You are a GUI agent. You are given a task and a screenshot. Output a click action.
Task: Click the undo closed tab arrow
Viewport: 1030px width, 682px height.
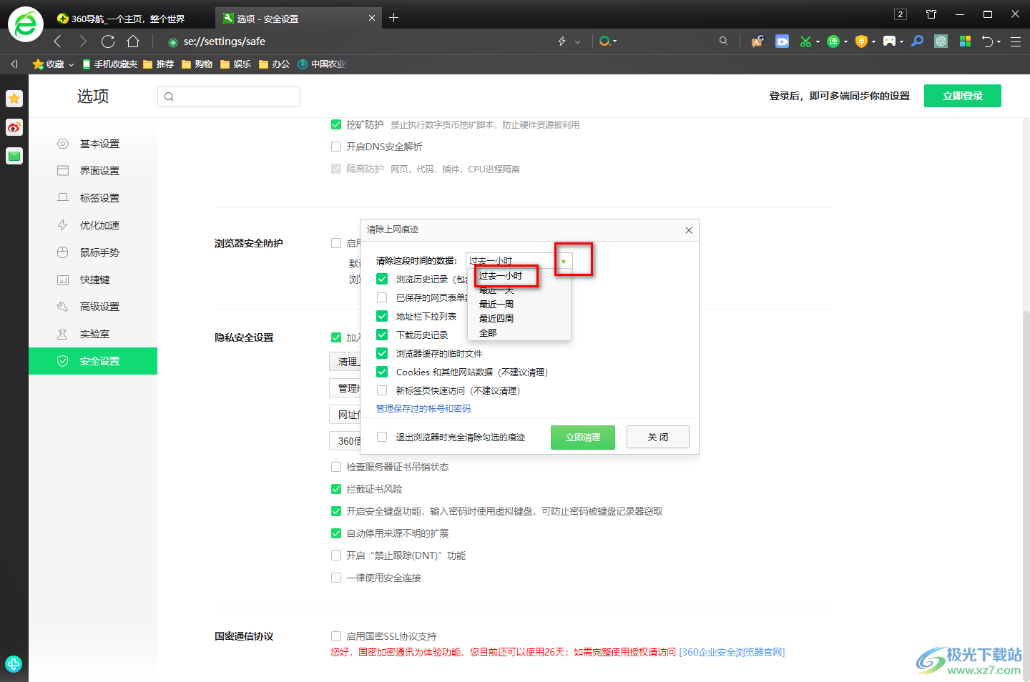(988, 41)
